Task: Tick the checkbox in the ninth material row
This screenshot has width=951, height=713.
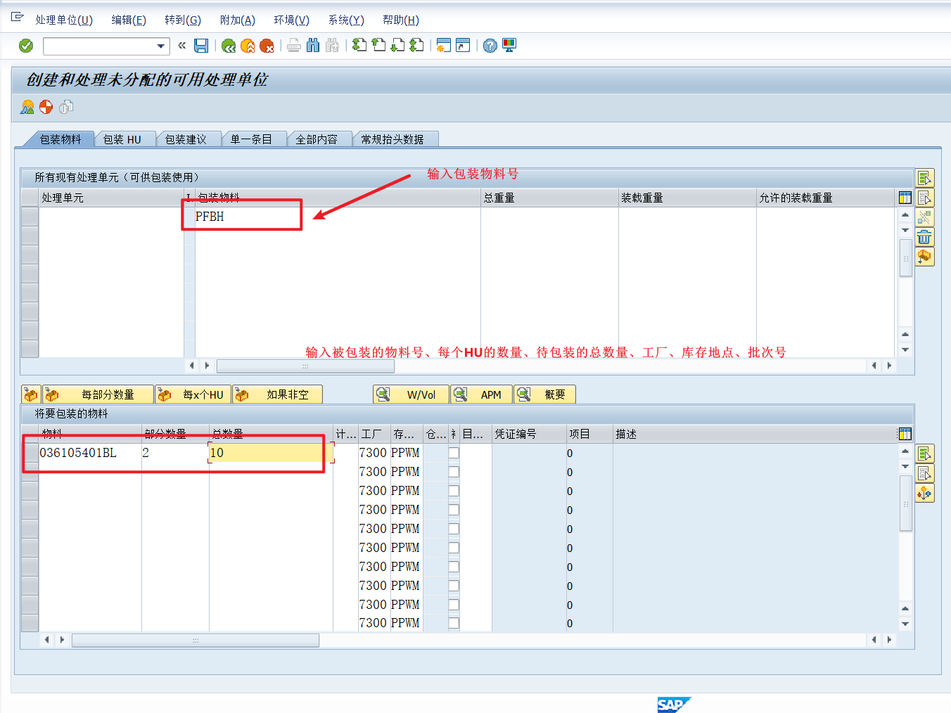Action: [454, 605]
